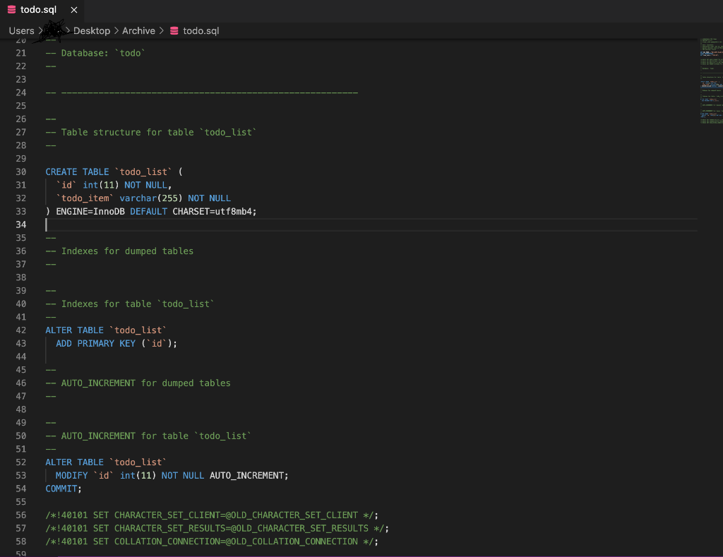Viewport: 723px width, 557px height.
Task: Open the Users breadcrumb segment
Action: click(x=21, y=31)
